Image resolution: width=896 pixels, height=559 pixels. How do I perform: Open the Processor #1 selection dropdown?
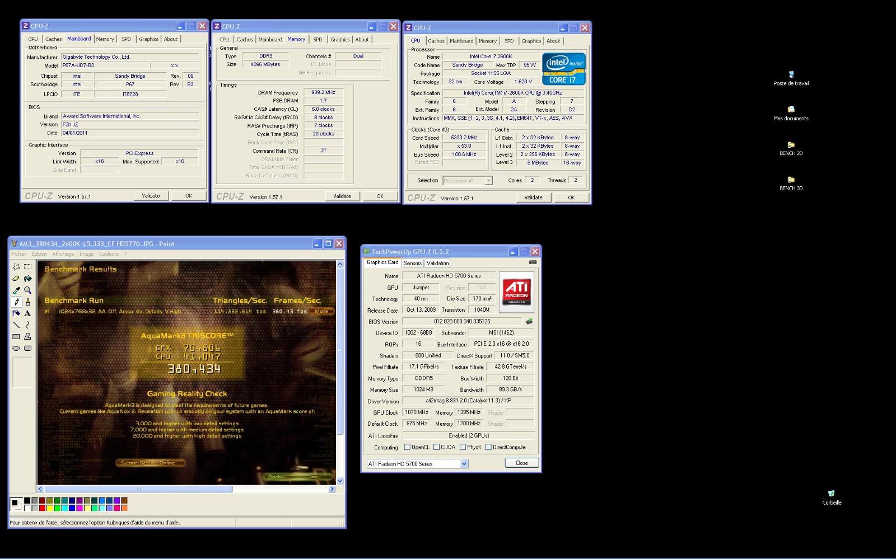coord(468,181)
